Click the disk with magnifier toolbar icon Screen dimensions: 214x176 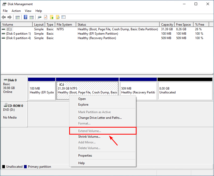point(40,17)
